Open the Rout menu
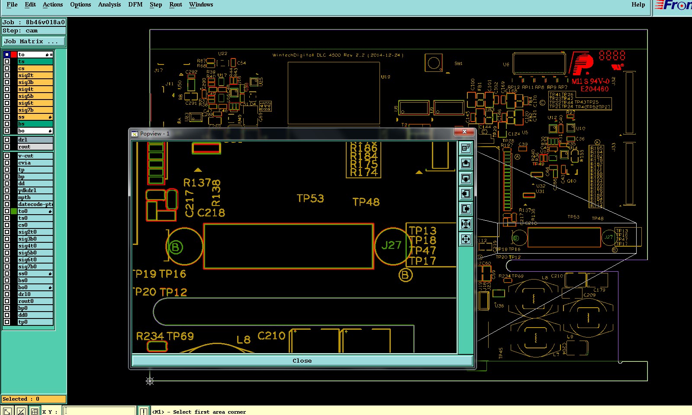 pyautogui.click(x=176, y=5)
